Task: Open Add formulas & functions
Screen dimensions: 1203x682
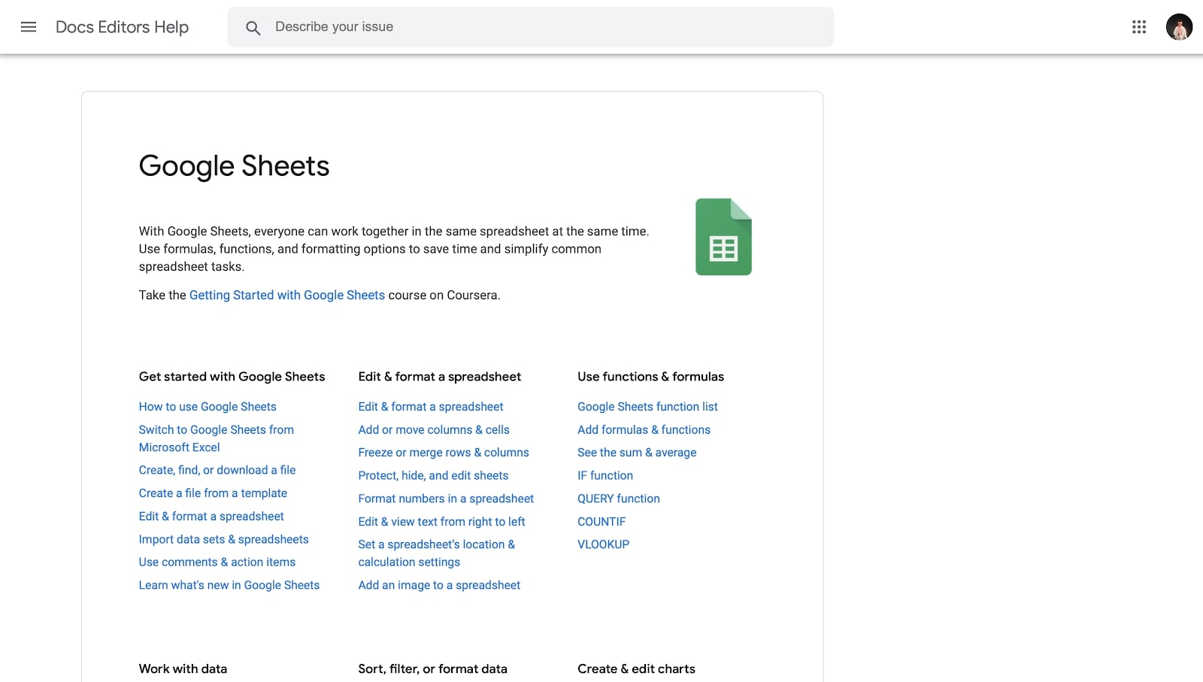Action: coord(644,430)
